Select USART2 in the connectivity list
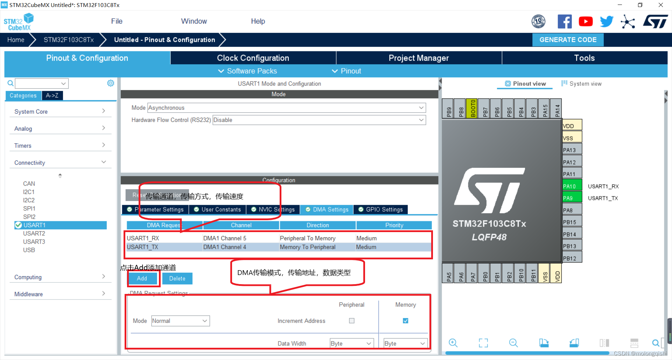 click(x=34, y=233)
